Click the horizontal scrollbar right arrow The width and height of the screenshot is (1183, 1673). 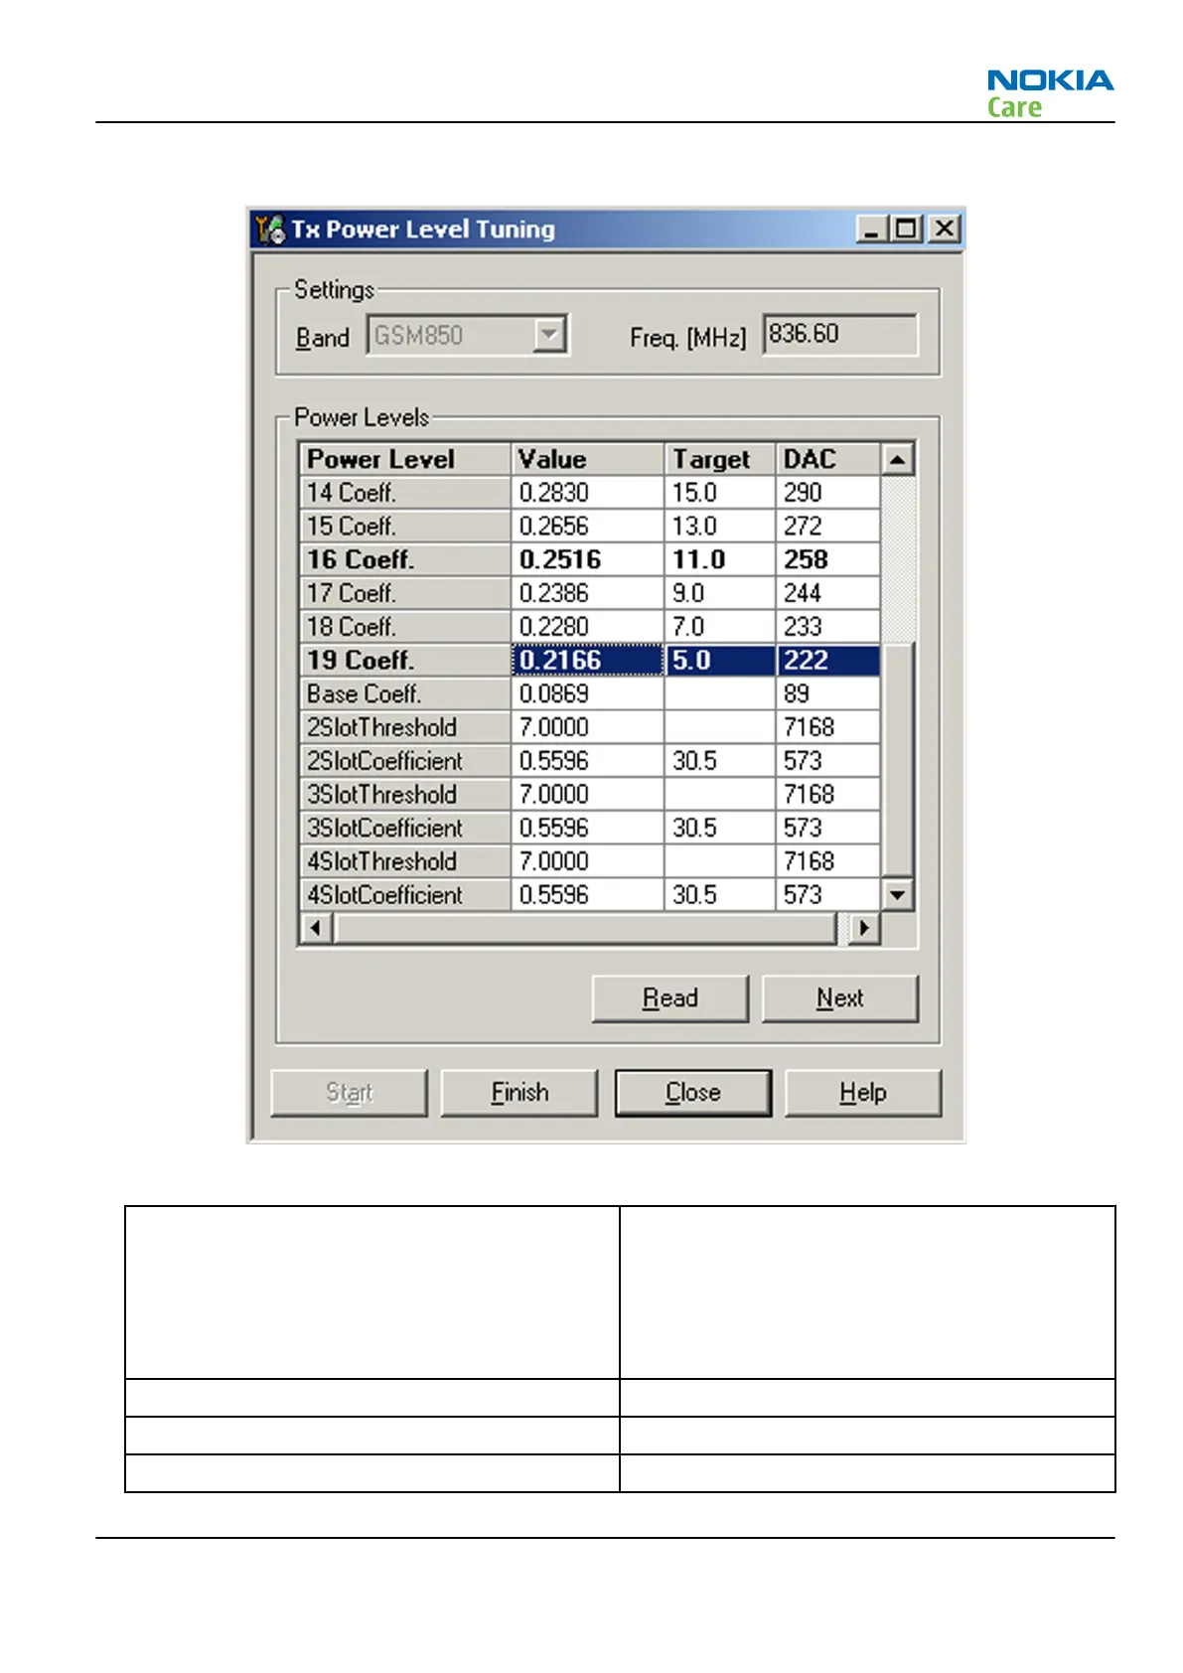point(864,928)
